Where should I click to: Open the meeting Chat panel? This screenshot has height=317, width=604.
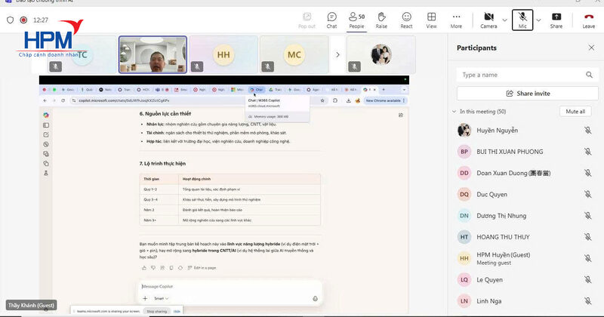[x=331, y=19]
